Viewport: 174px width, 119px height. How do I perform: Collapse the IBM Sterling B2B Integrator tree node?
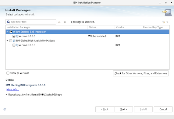coord(7,32)
